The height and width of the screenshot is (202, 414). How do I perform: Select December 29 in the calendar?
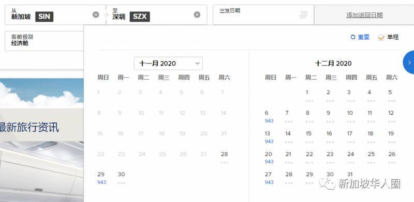point(309,178)
